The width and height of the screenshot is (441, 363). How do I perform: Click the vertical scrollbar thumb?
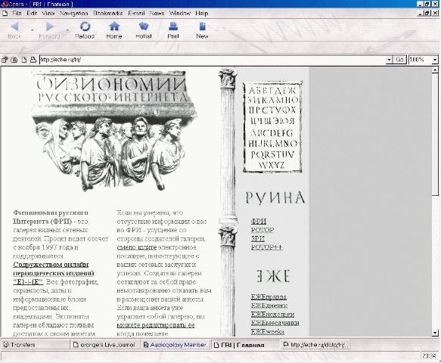coord(435,135)
